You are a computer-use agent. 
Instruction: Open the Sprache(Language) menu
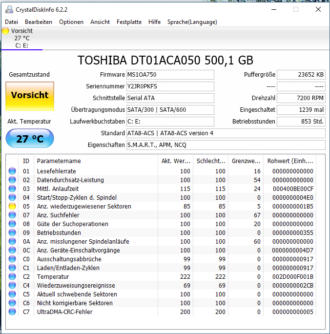[x=192, y=22]
